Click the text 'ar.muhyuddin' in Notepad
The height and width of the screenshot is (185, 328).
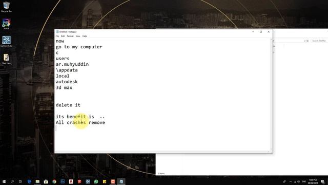(x=72, y=64)
